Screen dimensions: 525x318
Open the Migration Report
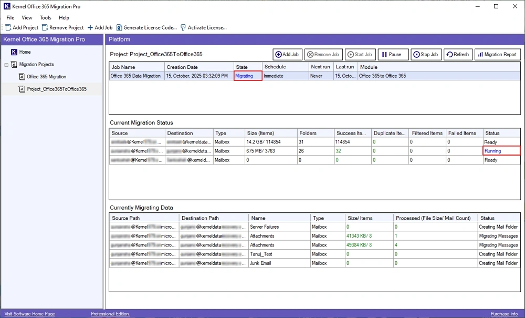[497, 55]
